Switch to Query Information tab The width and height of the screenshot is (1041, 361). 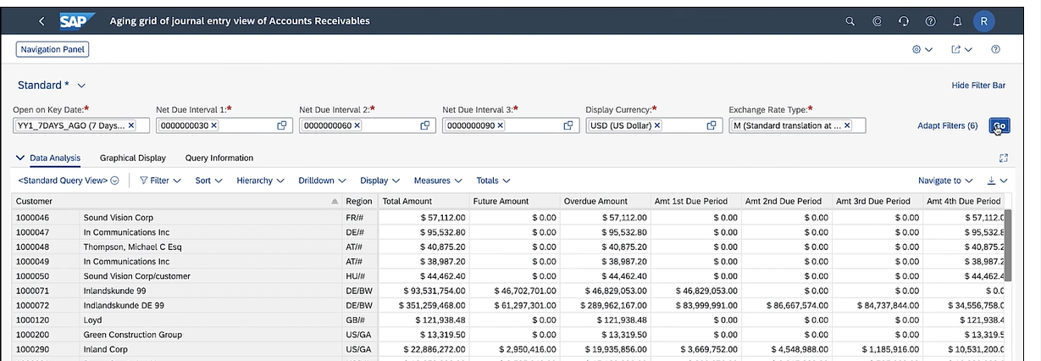click(x=219, y=158)
